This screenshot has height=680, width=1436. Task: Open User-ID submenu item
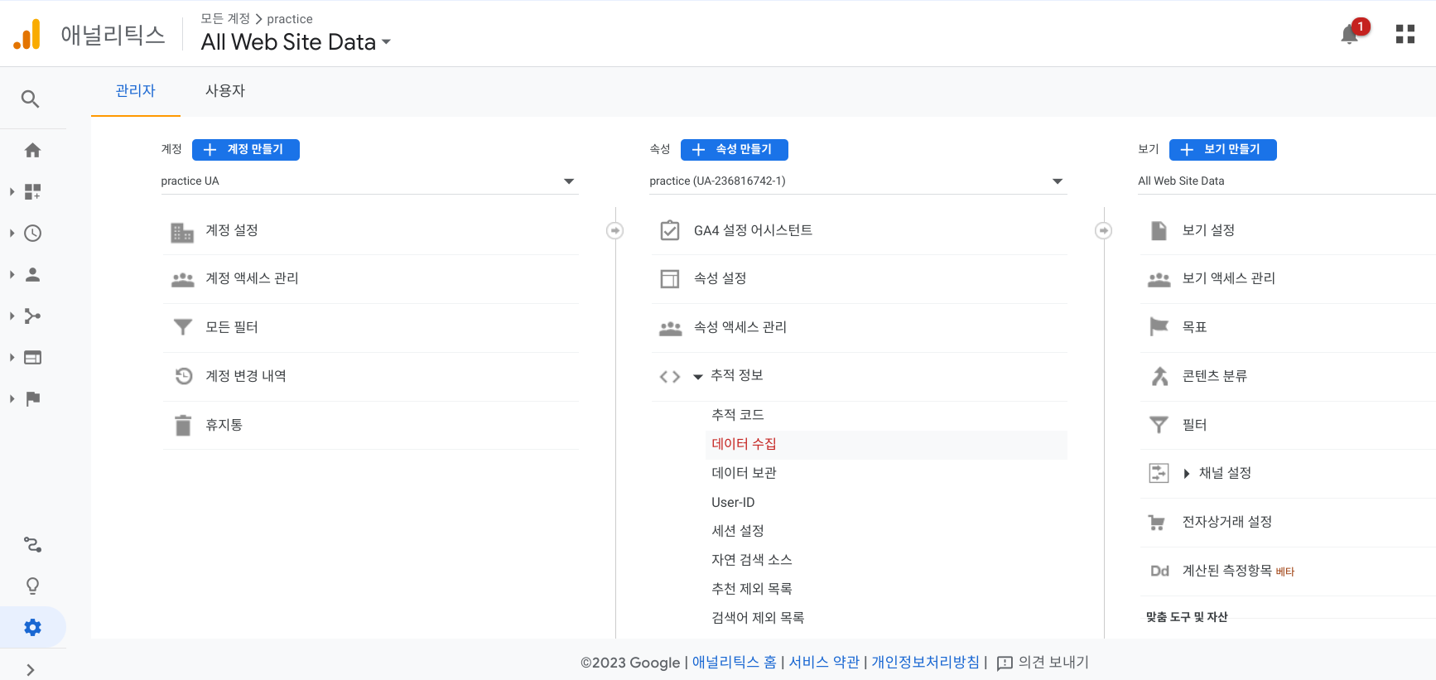tap(733, 502)
